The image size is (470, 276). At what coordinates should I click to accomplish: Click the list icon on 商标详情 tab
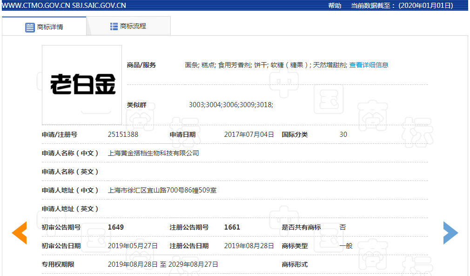pyautogui.click(x=30, y=27)
